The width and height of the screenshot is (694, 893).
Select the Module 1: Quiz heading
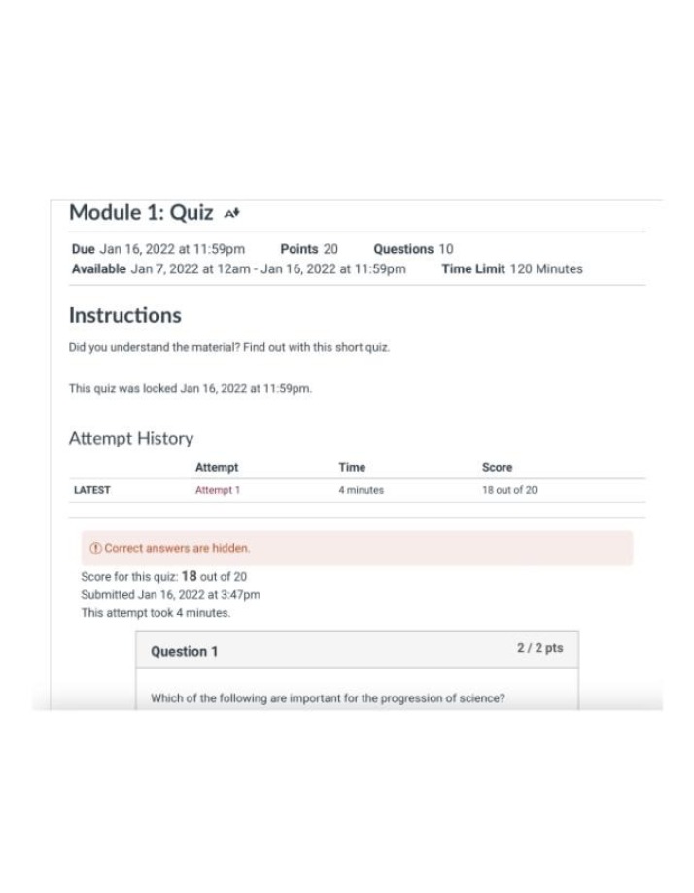pos(141,212)
